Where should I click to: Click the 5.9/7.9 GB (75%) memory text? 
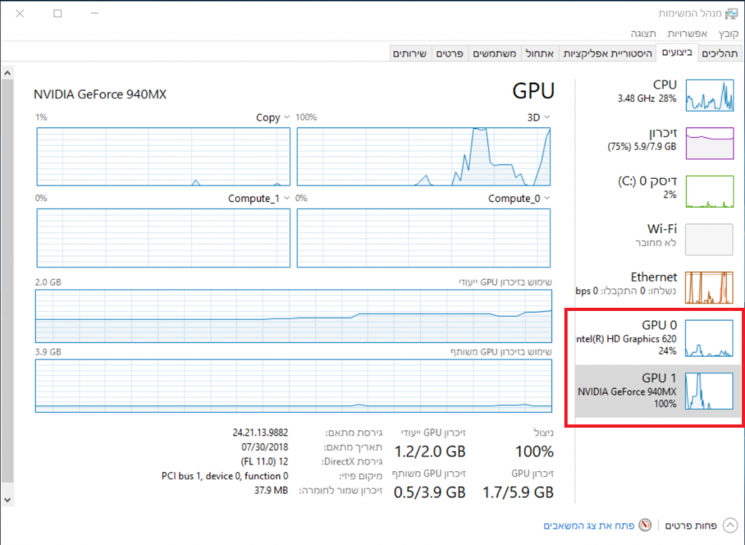pyautogui.click(x=642, y=146)
